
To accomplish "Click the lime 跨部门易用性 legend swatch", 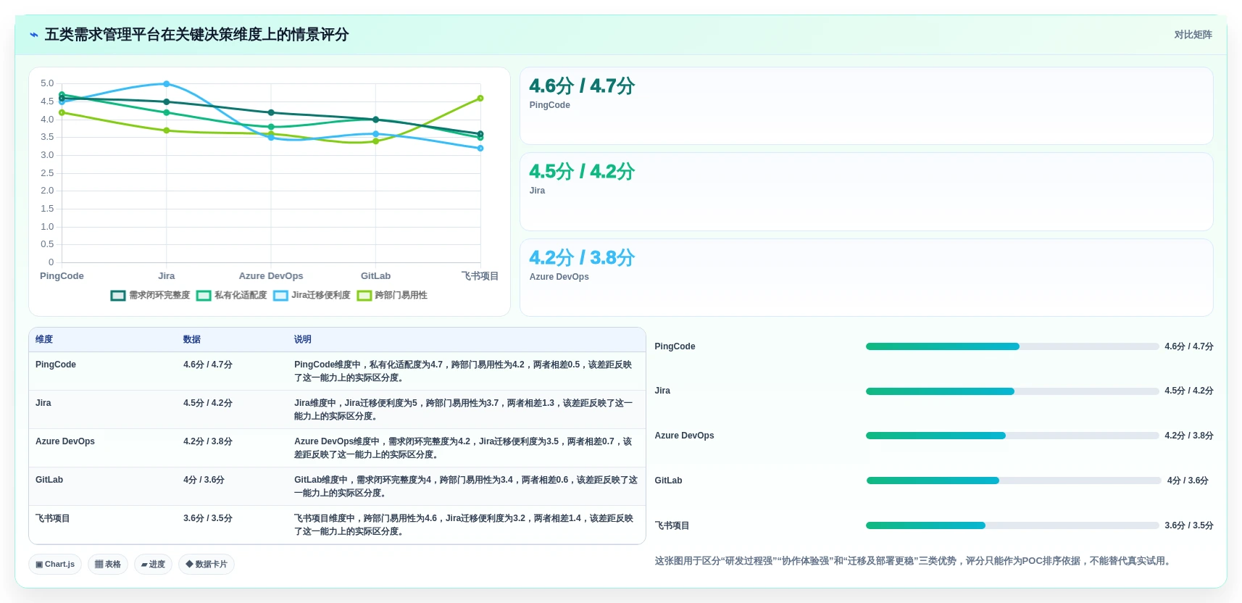I will click(x=364, y=296).
